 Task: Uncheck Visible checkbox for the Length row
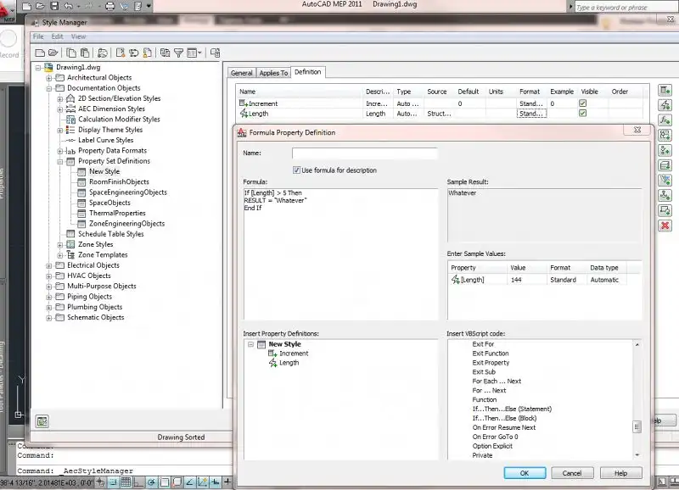582,113
